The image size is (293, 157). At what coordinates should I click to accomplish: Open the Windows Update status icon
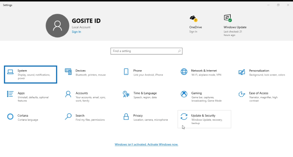228,18
